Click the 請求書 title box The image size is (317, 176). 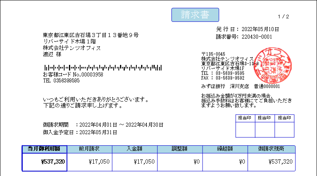click(x=195, y=15)
